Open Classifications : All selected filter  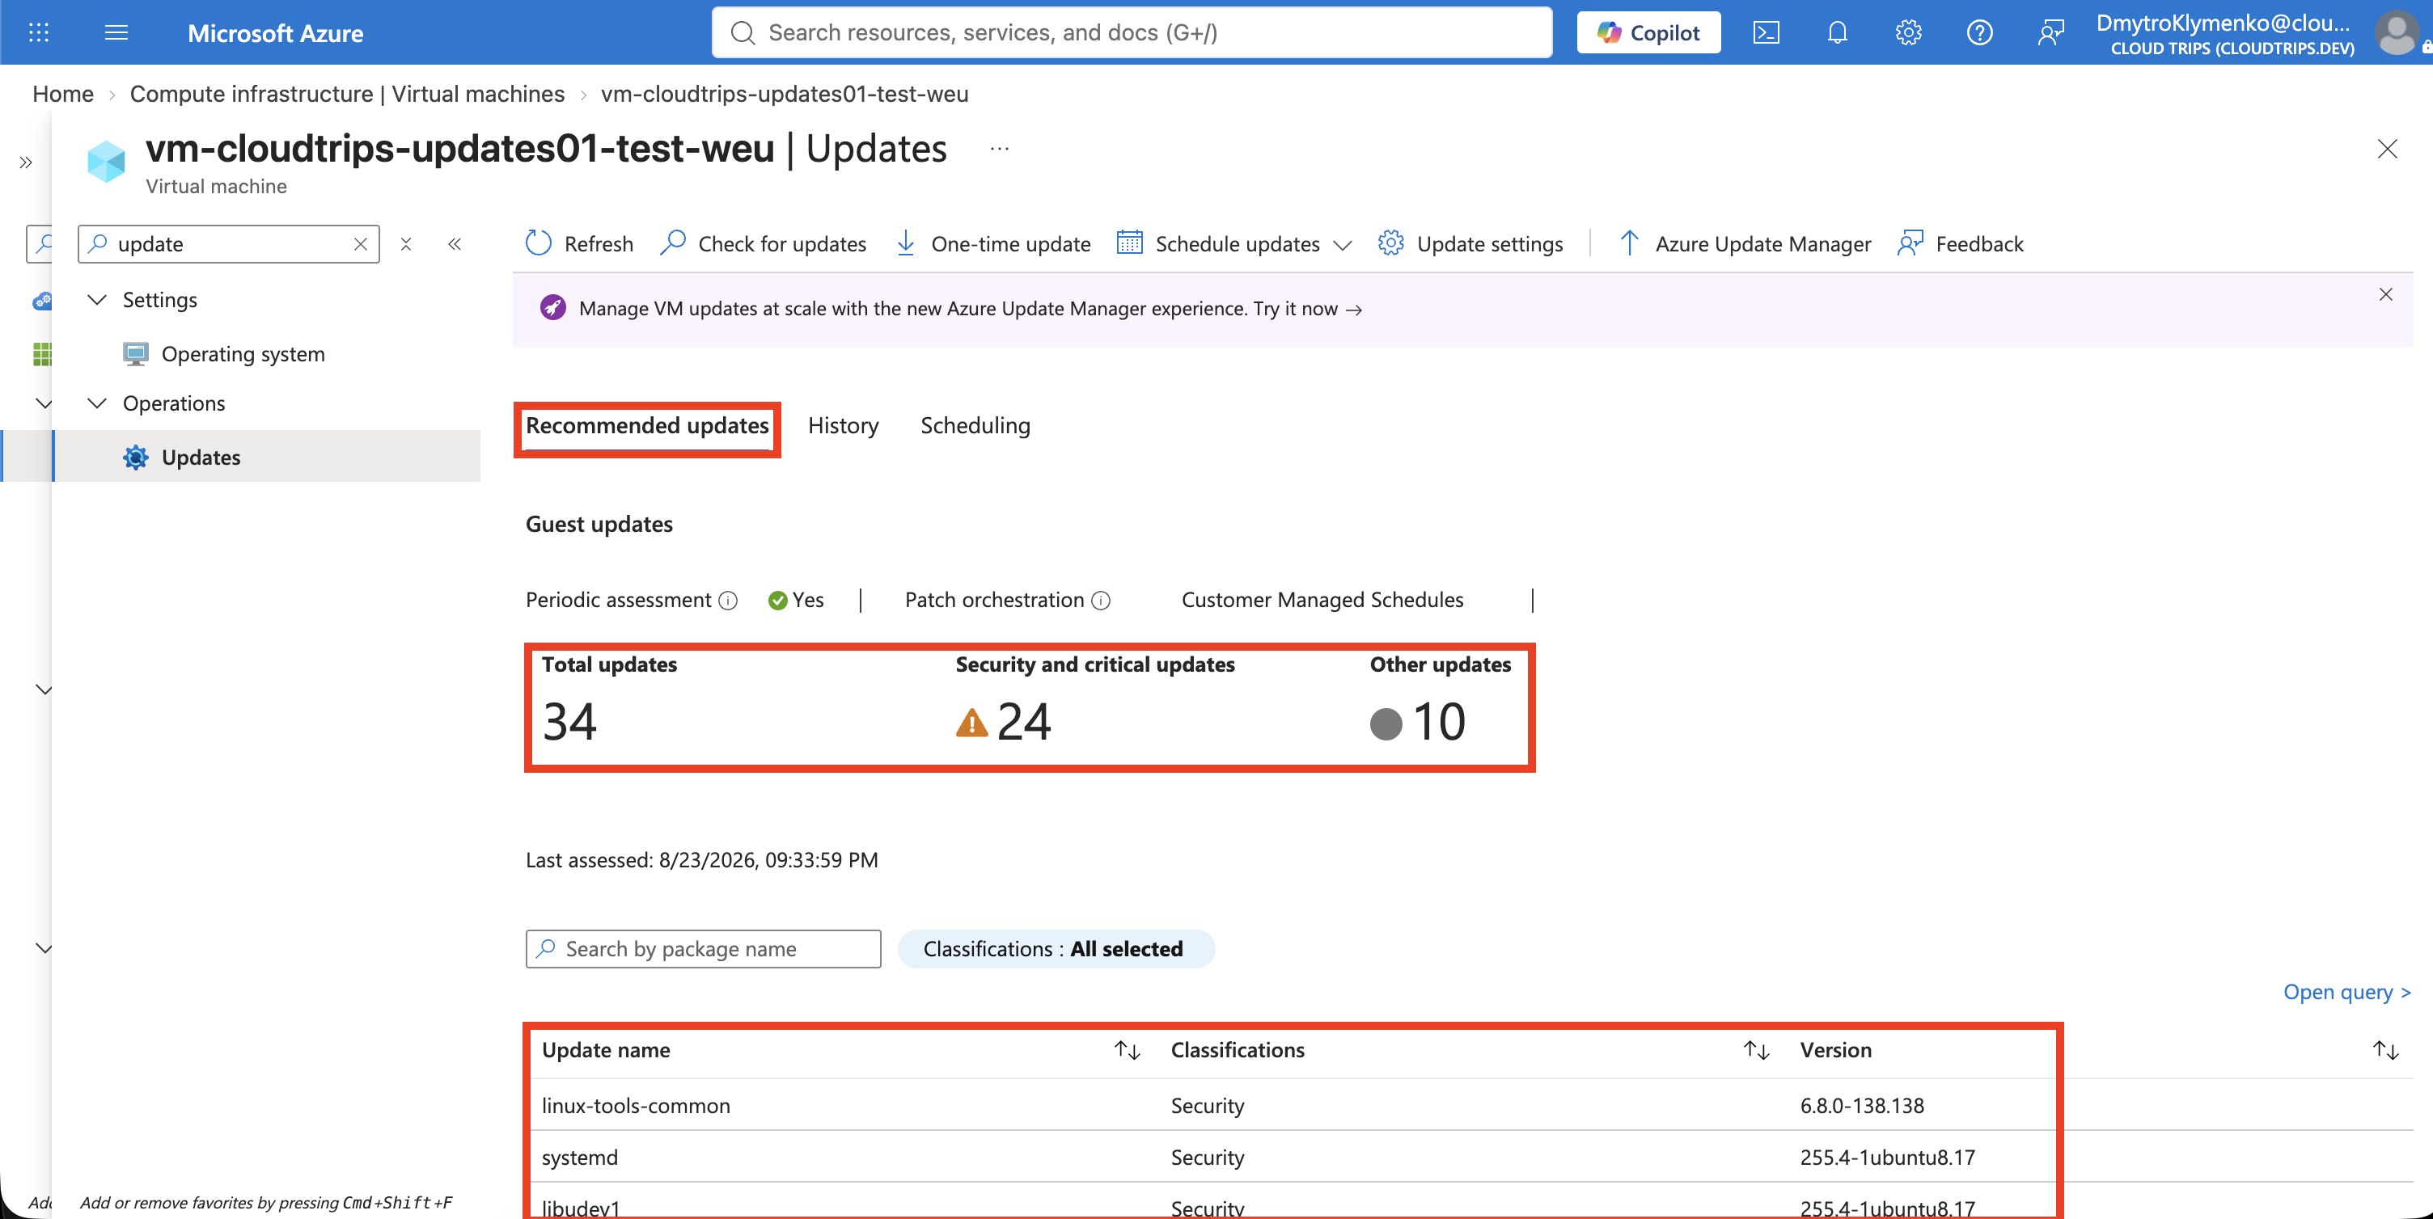tap(1055, 949)
